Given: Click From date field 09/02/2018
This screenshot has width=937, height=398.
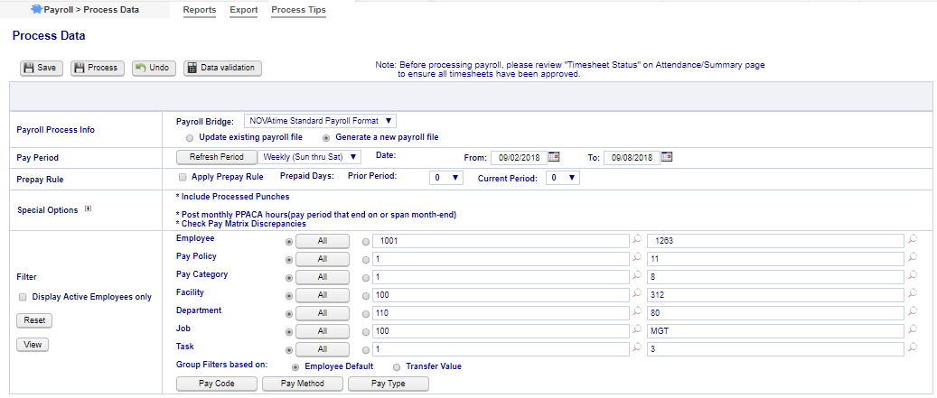Looking at the screenshot, I should pyautogui.click(x=519, y=158).
